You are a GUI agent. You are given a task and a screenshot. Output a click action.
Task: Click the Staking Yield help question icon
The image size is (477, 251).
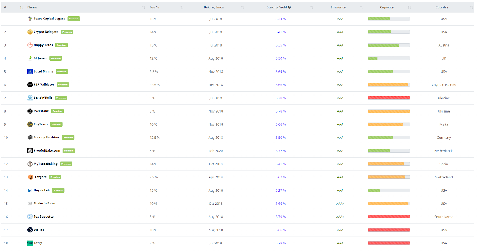289,7
